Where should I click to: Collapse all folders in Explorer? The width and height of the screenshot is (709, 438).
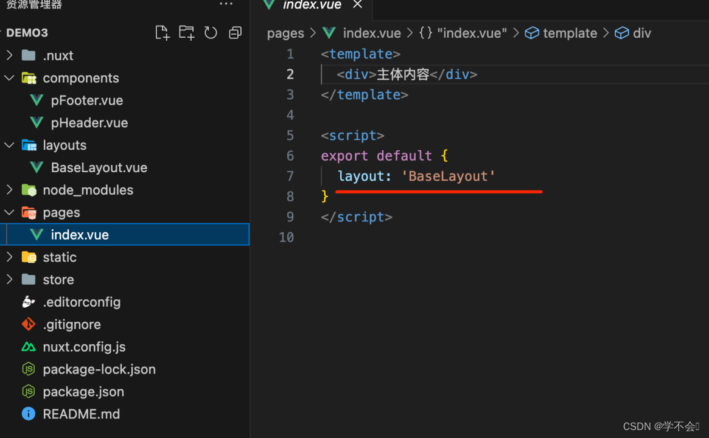point(235,32)
